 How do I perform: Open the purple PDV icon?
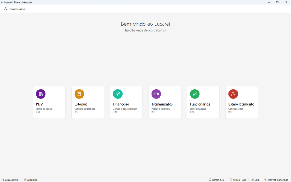(41, 94)
